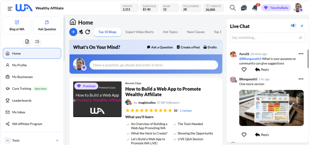Toggle the Live Chat sound speaker icon

(293, 26)
